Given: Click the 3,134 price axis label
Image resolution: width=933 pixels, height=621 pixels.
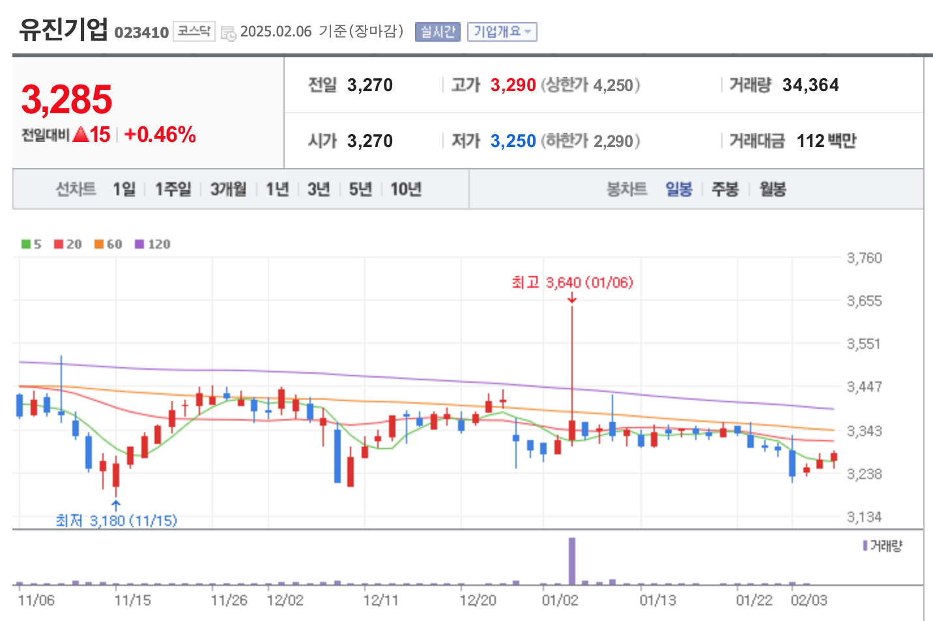Looking at the screenshot, I should (x=865, y=517).
